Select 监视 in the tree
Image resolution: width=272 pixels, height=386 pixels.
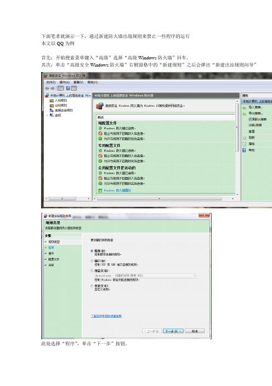pos(58,115)
